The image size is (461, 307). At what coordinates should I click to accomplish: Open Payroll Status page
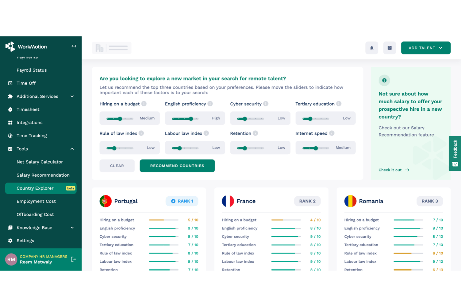pos(32,70)
